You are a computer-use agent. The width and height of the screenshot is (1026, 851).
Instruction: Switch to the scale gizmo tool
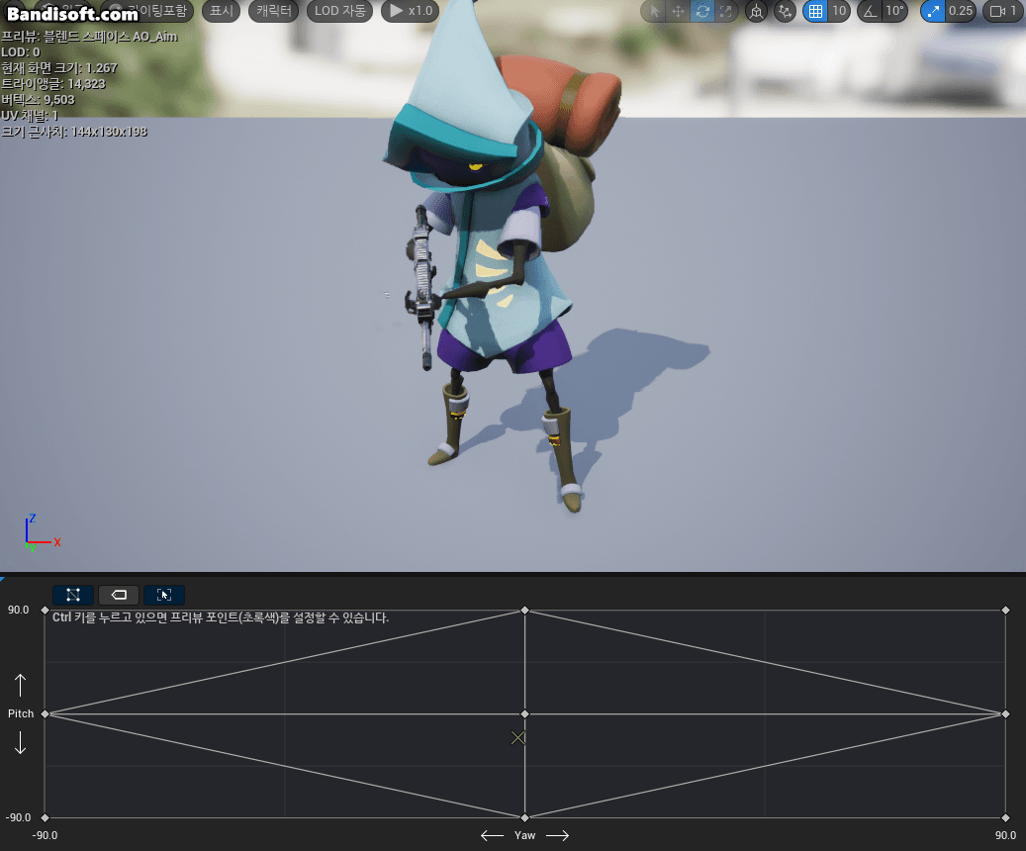[725, 11]
